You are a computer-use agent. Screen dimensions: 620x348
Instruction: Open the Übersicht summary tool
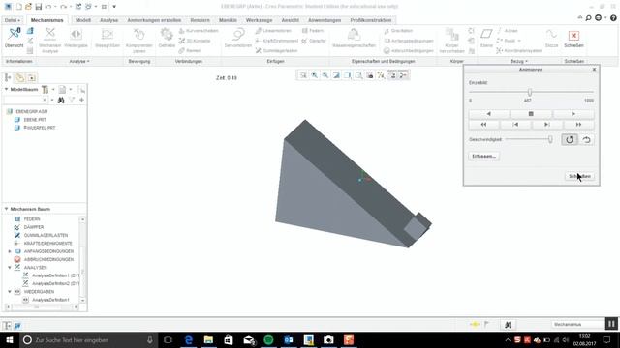(15, 39)
